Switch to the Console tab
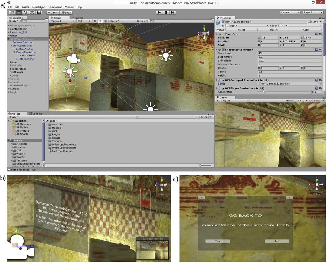This screenshot has width=327, height=263. [36, 114]
